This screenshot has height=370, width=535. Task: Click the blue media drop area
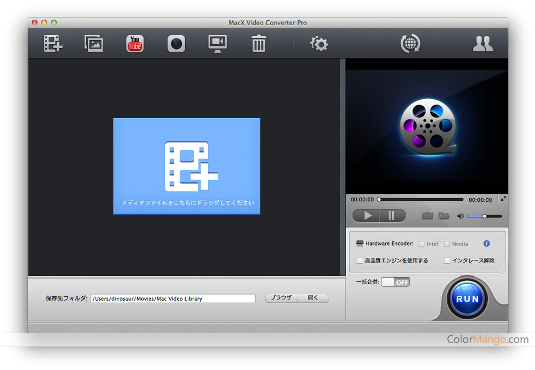pos(187,166)
